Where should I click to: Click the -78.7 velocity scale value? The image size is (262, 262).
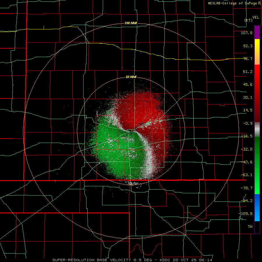pos(247,188)
